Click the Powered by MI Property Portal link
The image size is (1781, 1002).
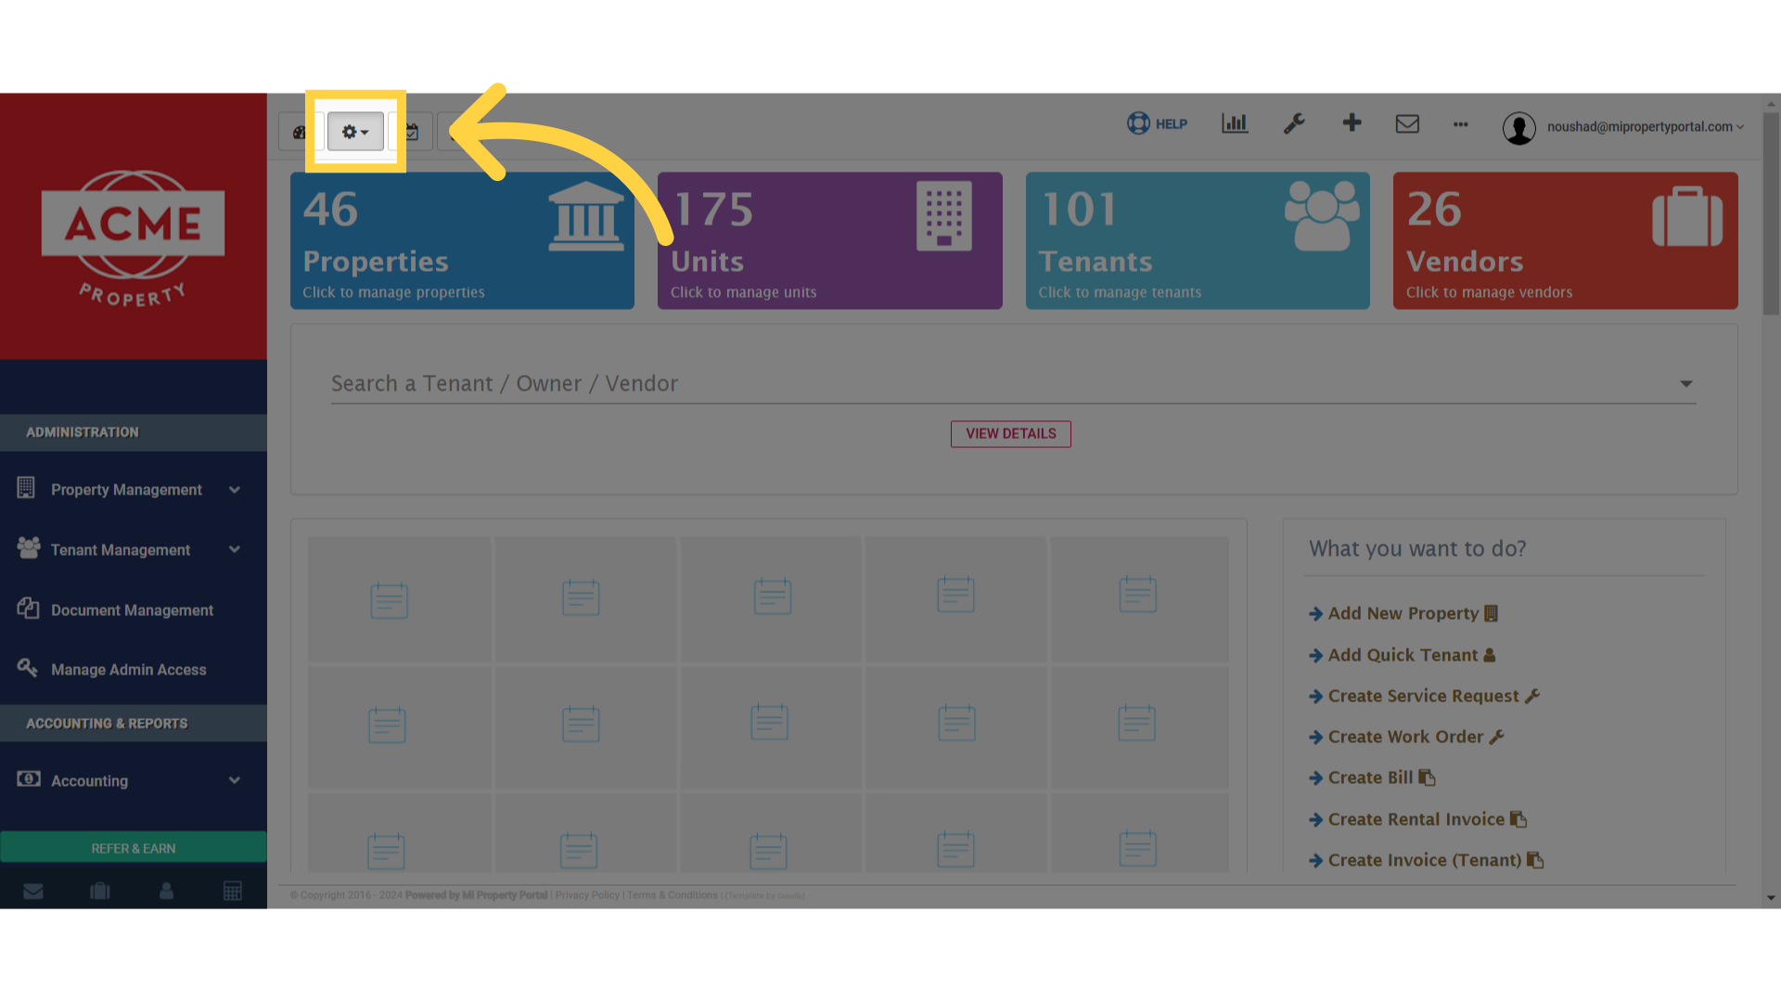coord(476,895)
